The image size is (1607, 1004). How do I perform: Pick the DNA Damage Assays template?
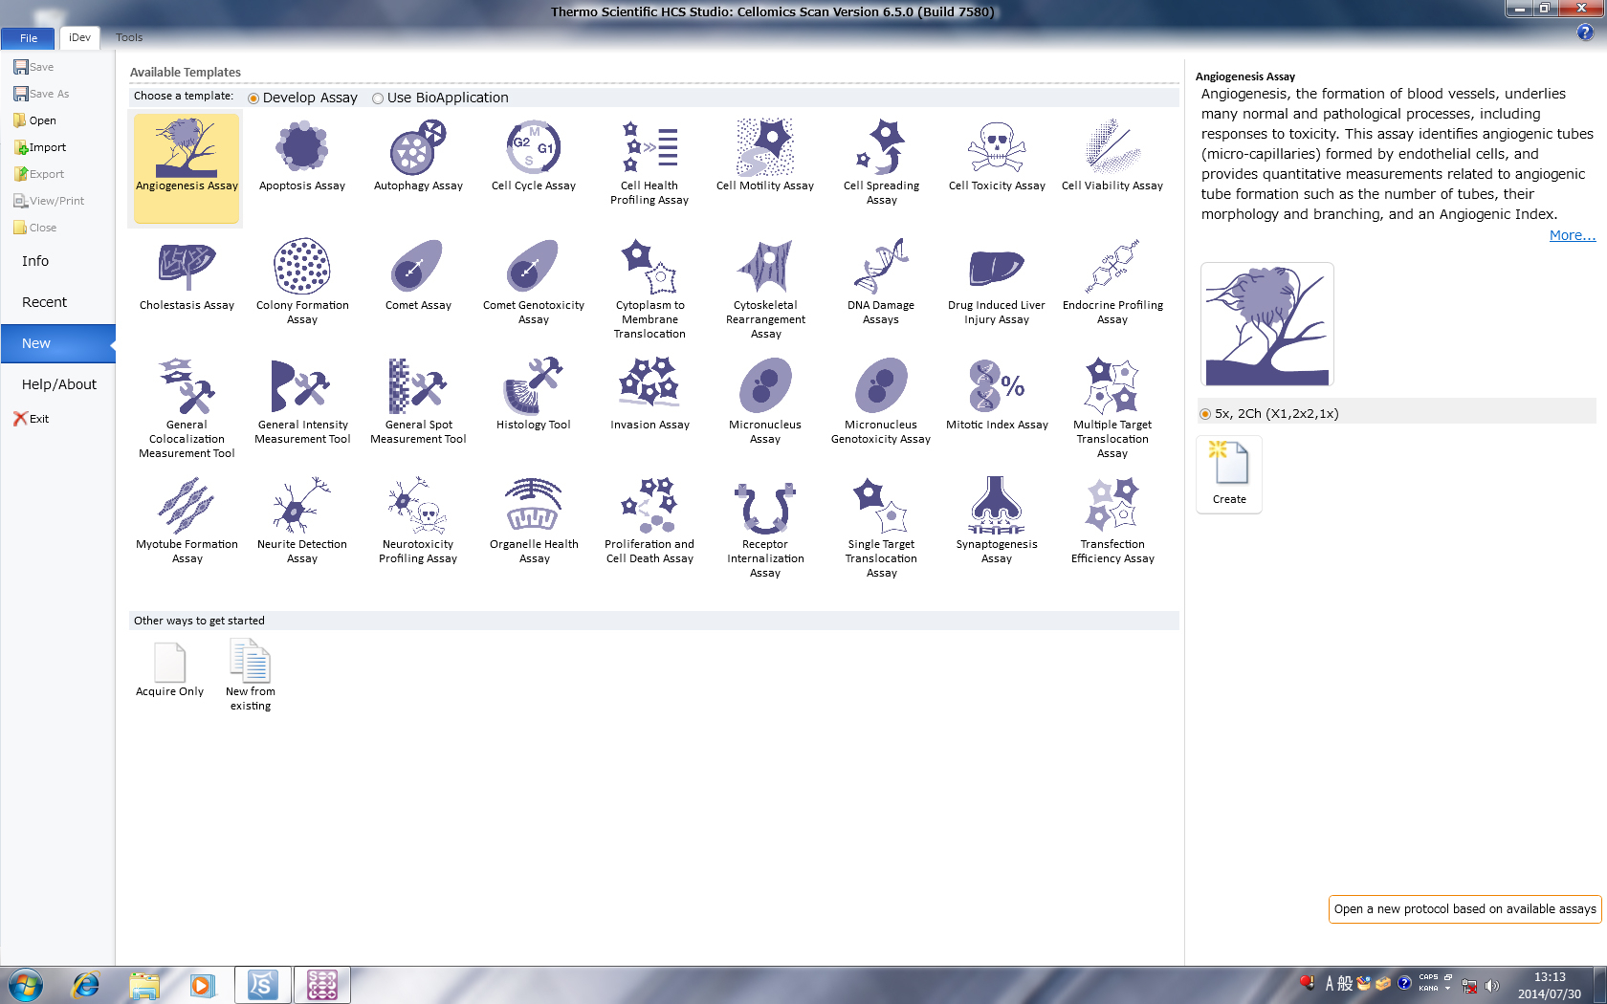[881, 283]
